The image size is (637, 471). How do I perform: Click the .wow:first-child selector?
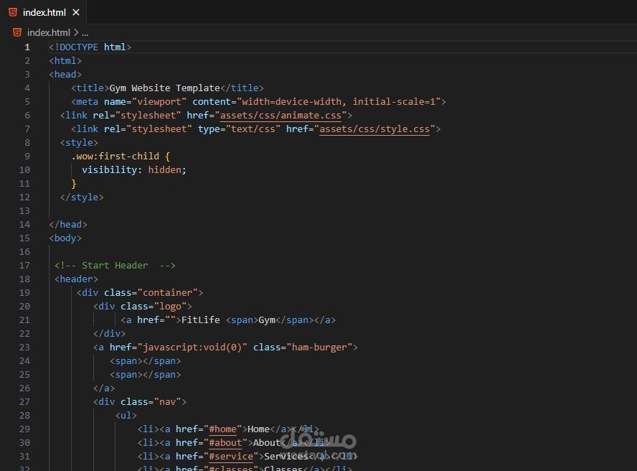(x=115, y=157)
